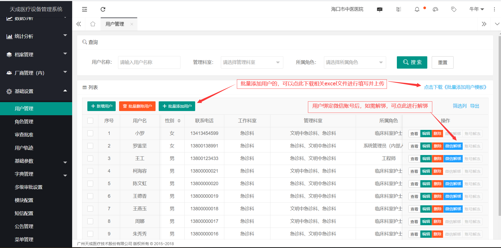Image resolution: width=501 pixels, height=248 pixels.
Task: Tick the select-all header checkbox
Action: point(90,121)
